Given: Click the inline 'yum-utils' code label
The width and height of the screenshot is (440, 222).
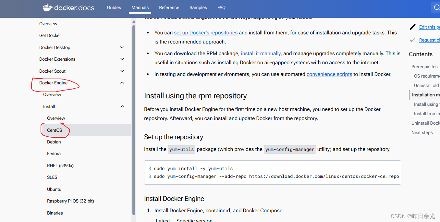Looking at the screenshot, I should (182, 149).
